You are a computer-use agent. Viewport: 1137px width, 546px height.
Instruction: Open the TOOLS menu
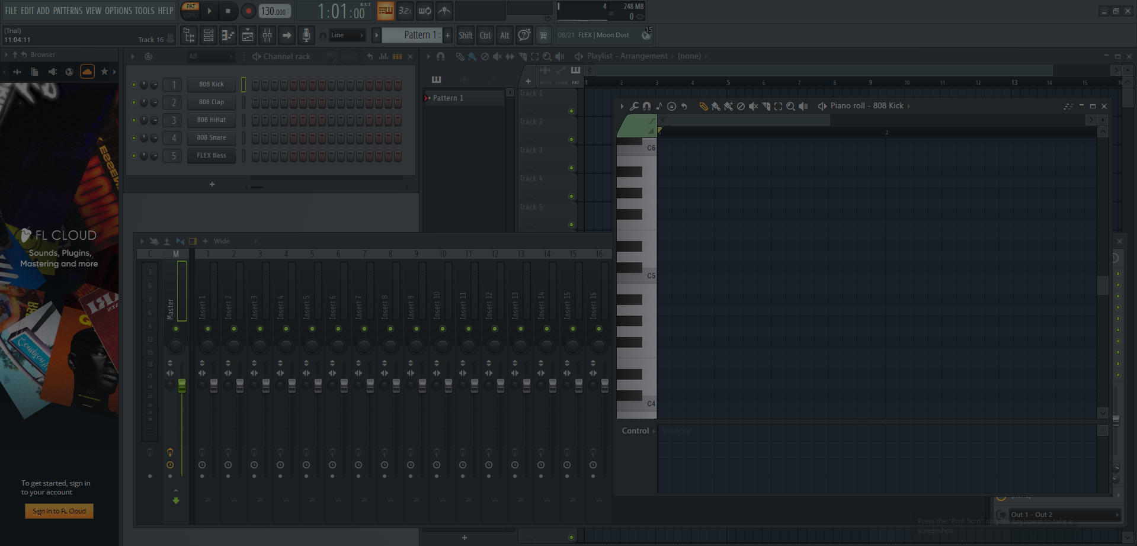pyautogui.click(x=145, y=11)
